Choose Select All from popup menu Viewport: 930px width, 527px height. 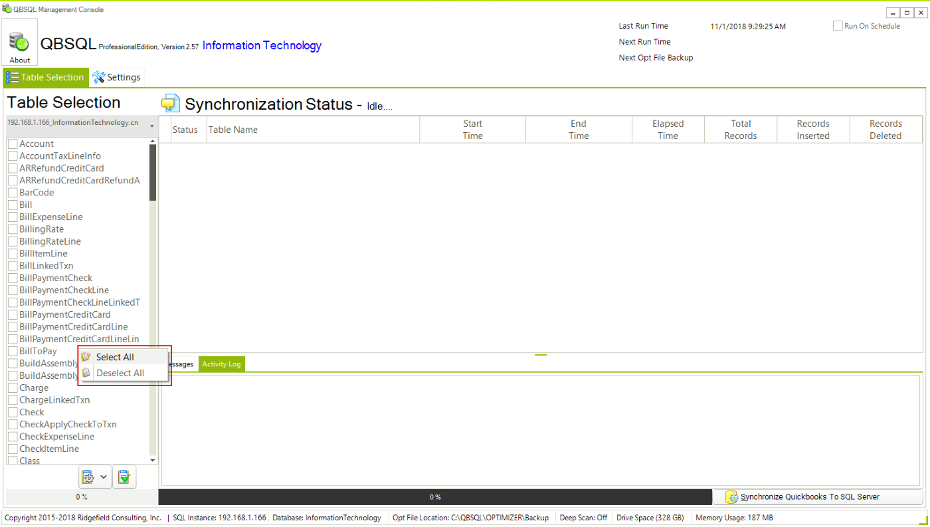124,357
